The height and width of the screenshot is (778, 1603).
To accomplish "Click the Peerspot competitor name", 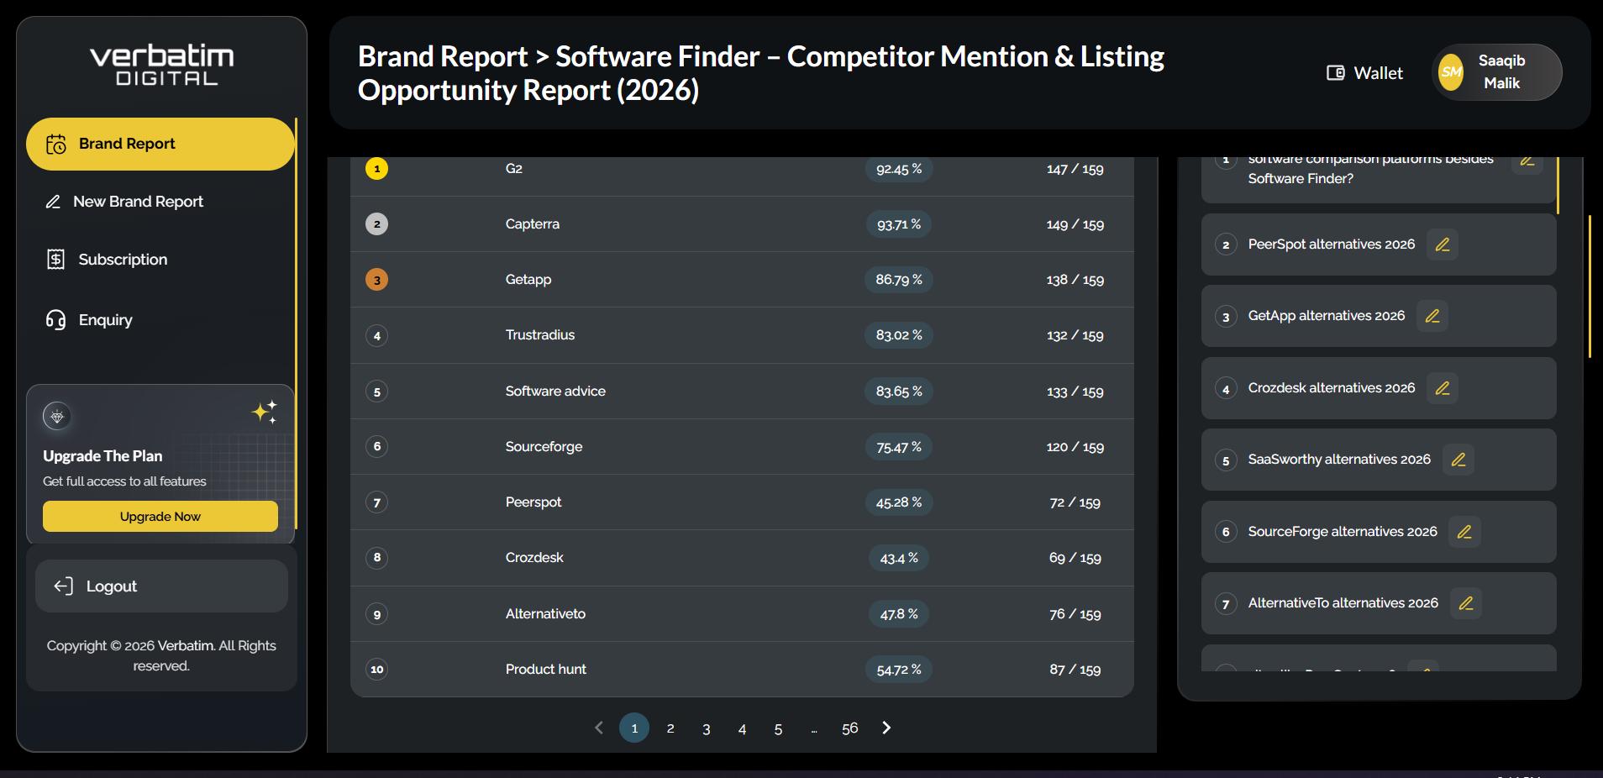I will (x=533, y=502).
